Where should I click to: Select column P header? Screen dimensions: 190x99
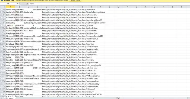pyautogui.click(x=145, y=7)
